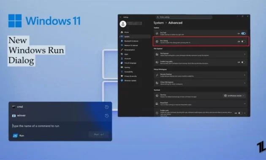The width and height of the screenshot is (266, 160).
Task: Click the Terminal row icon
Action: pos(157,96)
